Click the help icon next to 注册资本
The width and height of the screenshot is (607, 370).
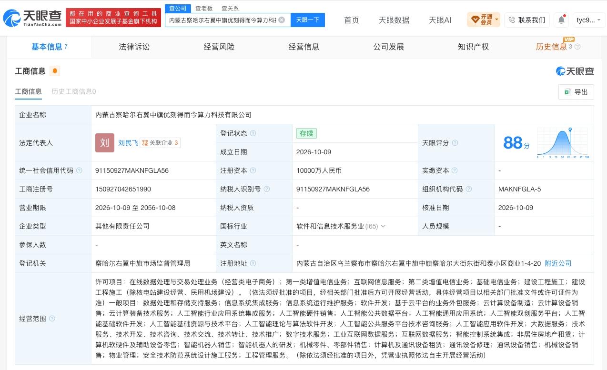coord(253,170)
